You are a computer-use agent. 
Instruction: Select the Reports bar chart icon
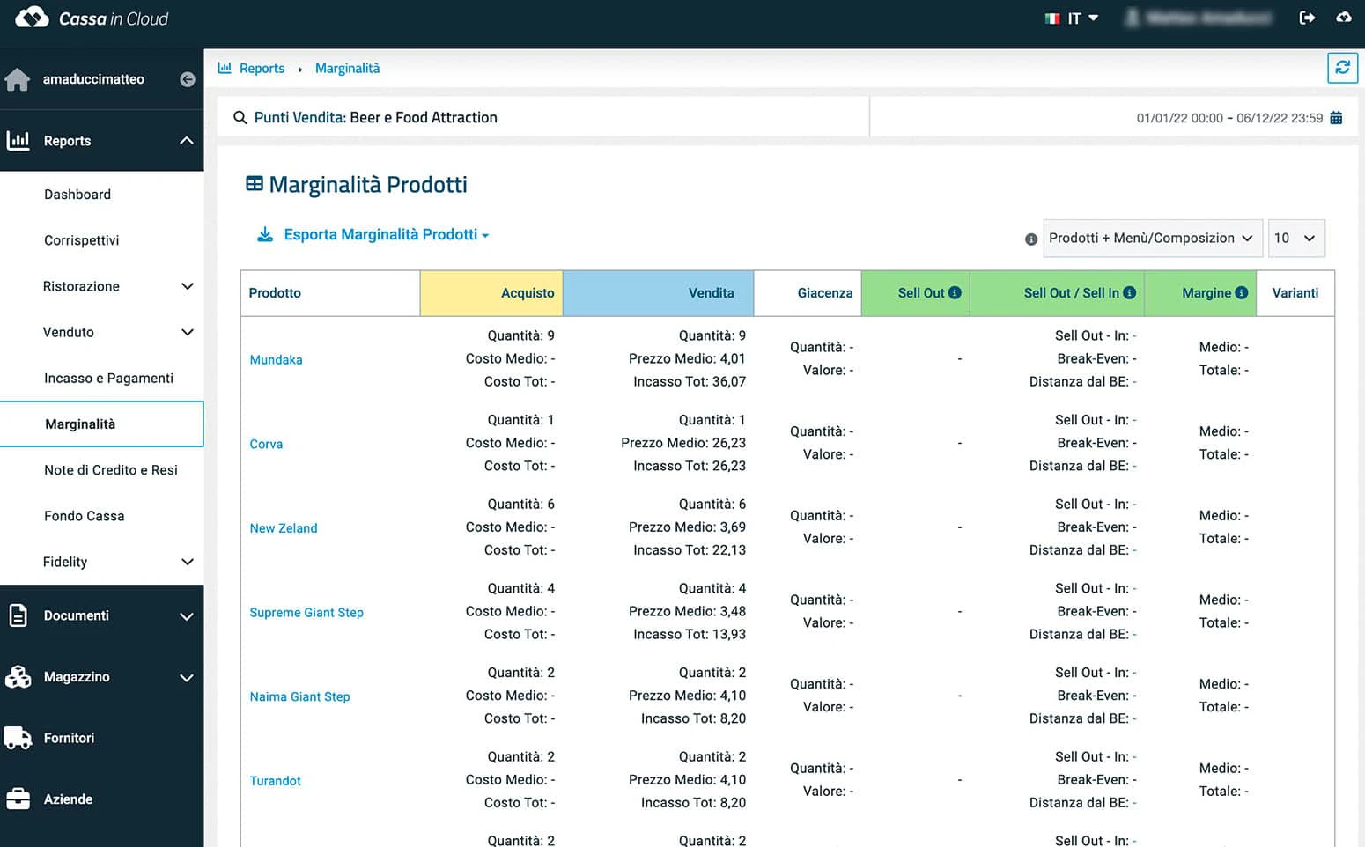point(18,141)
